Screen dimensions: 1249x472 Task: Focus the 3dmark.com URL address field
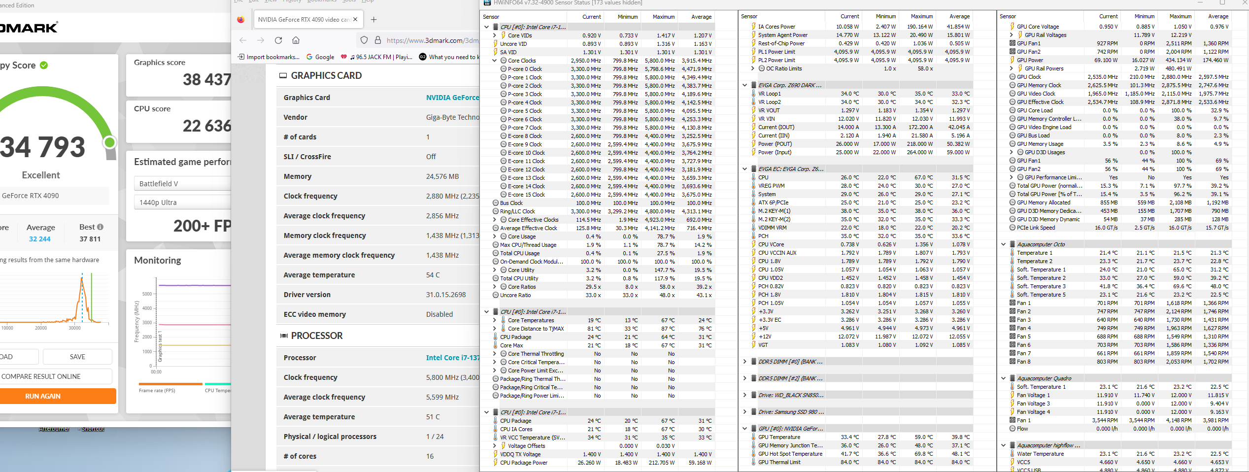[432, 40]
